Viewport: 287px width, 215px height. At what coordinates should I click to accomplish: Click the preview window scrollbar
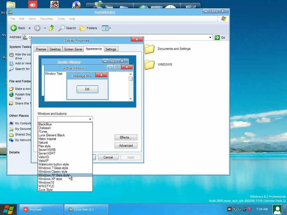pos(131,86)
